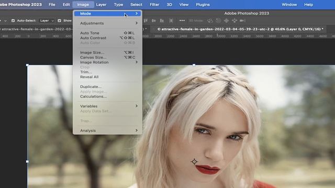Viewport: 335px width, 188px height.
Task: Close the open Image menu
Action: pos(83,5)
